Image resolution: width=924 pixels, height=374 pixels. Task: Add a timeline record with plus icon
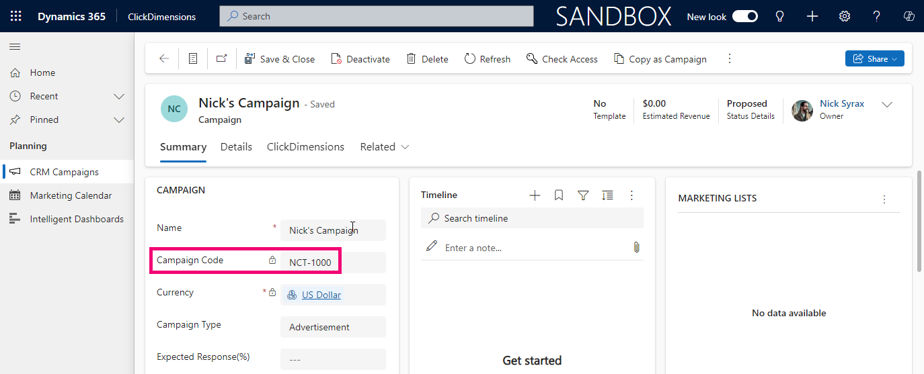click(535, 195)
